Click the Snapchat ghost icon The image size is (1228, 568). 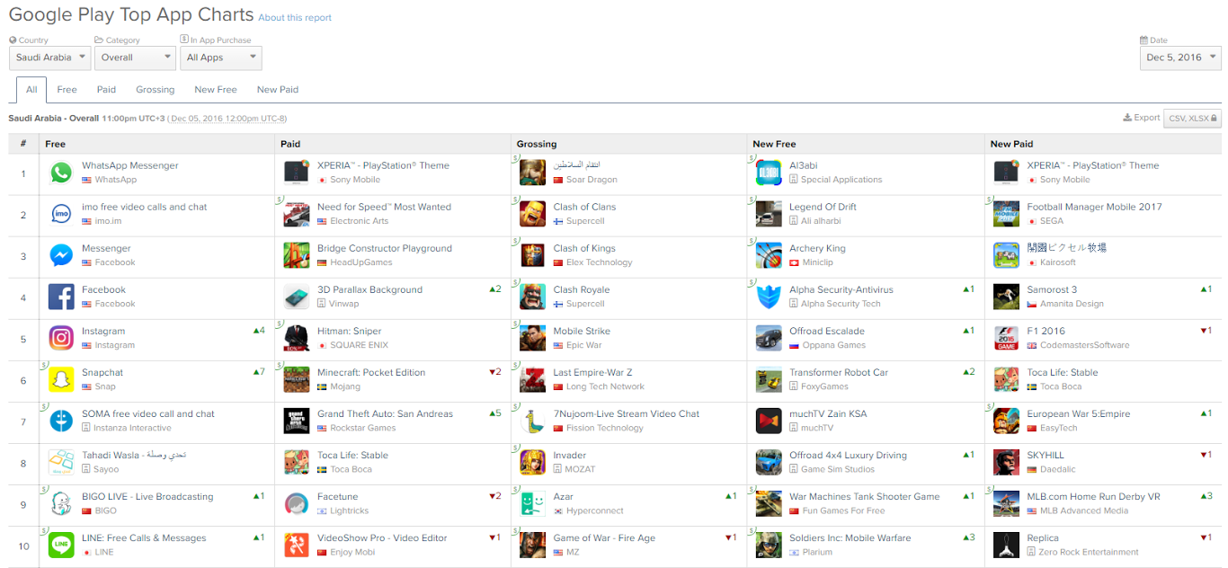pyautogui.click(x=61, y=379)
